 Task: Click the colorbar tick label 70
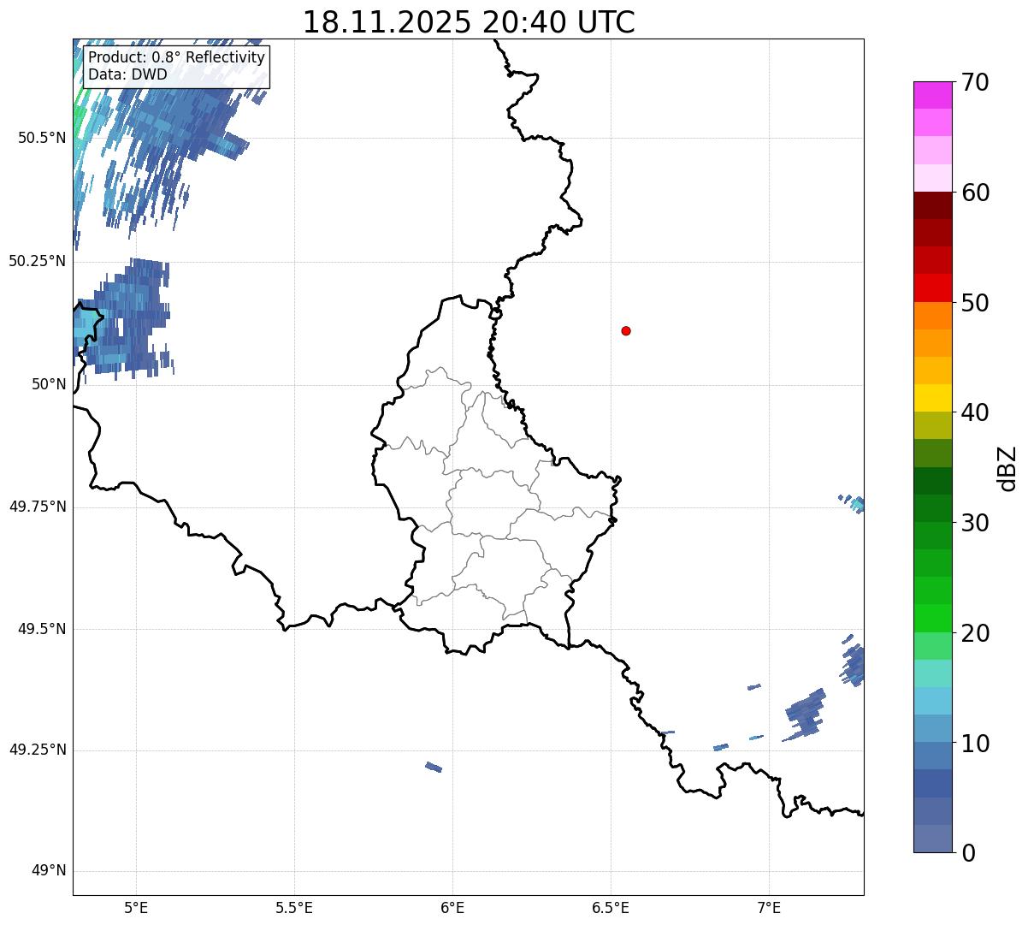tap(975, 82)
